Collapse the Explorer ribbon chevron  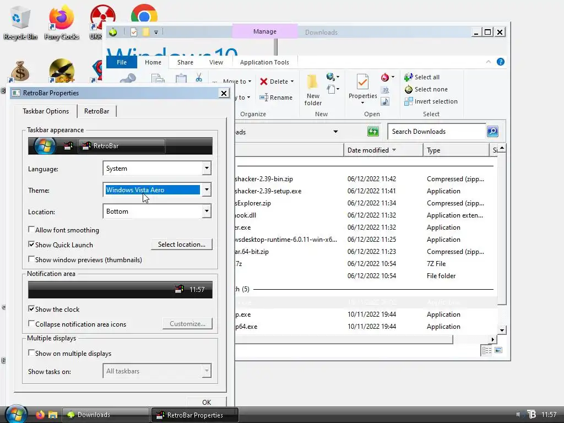coord(489,62)
